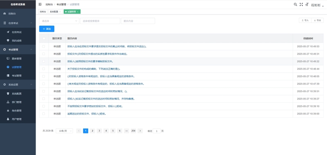Open question 关于投标文件的构成的编制

tap(94, 69)
